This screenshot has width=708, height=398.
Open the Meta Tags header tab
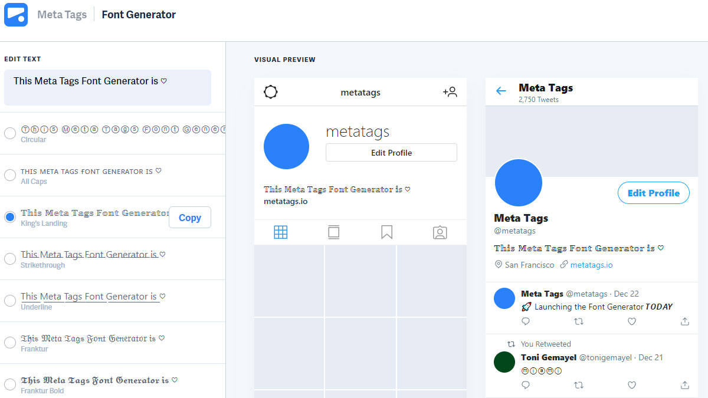click(x=62, y=15)
